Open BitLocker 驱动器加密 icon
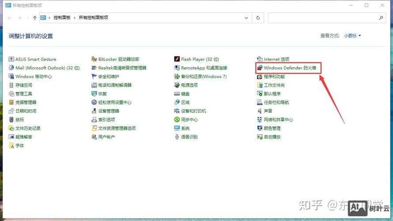 94,59
